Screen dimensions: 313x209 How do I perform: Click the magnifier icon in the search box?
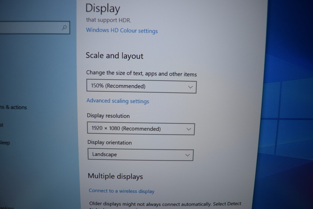point(64,27)
